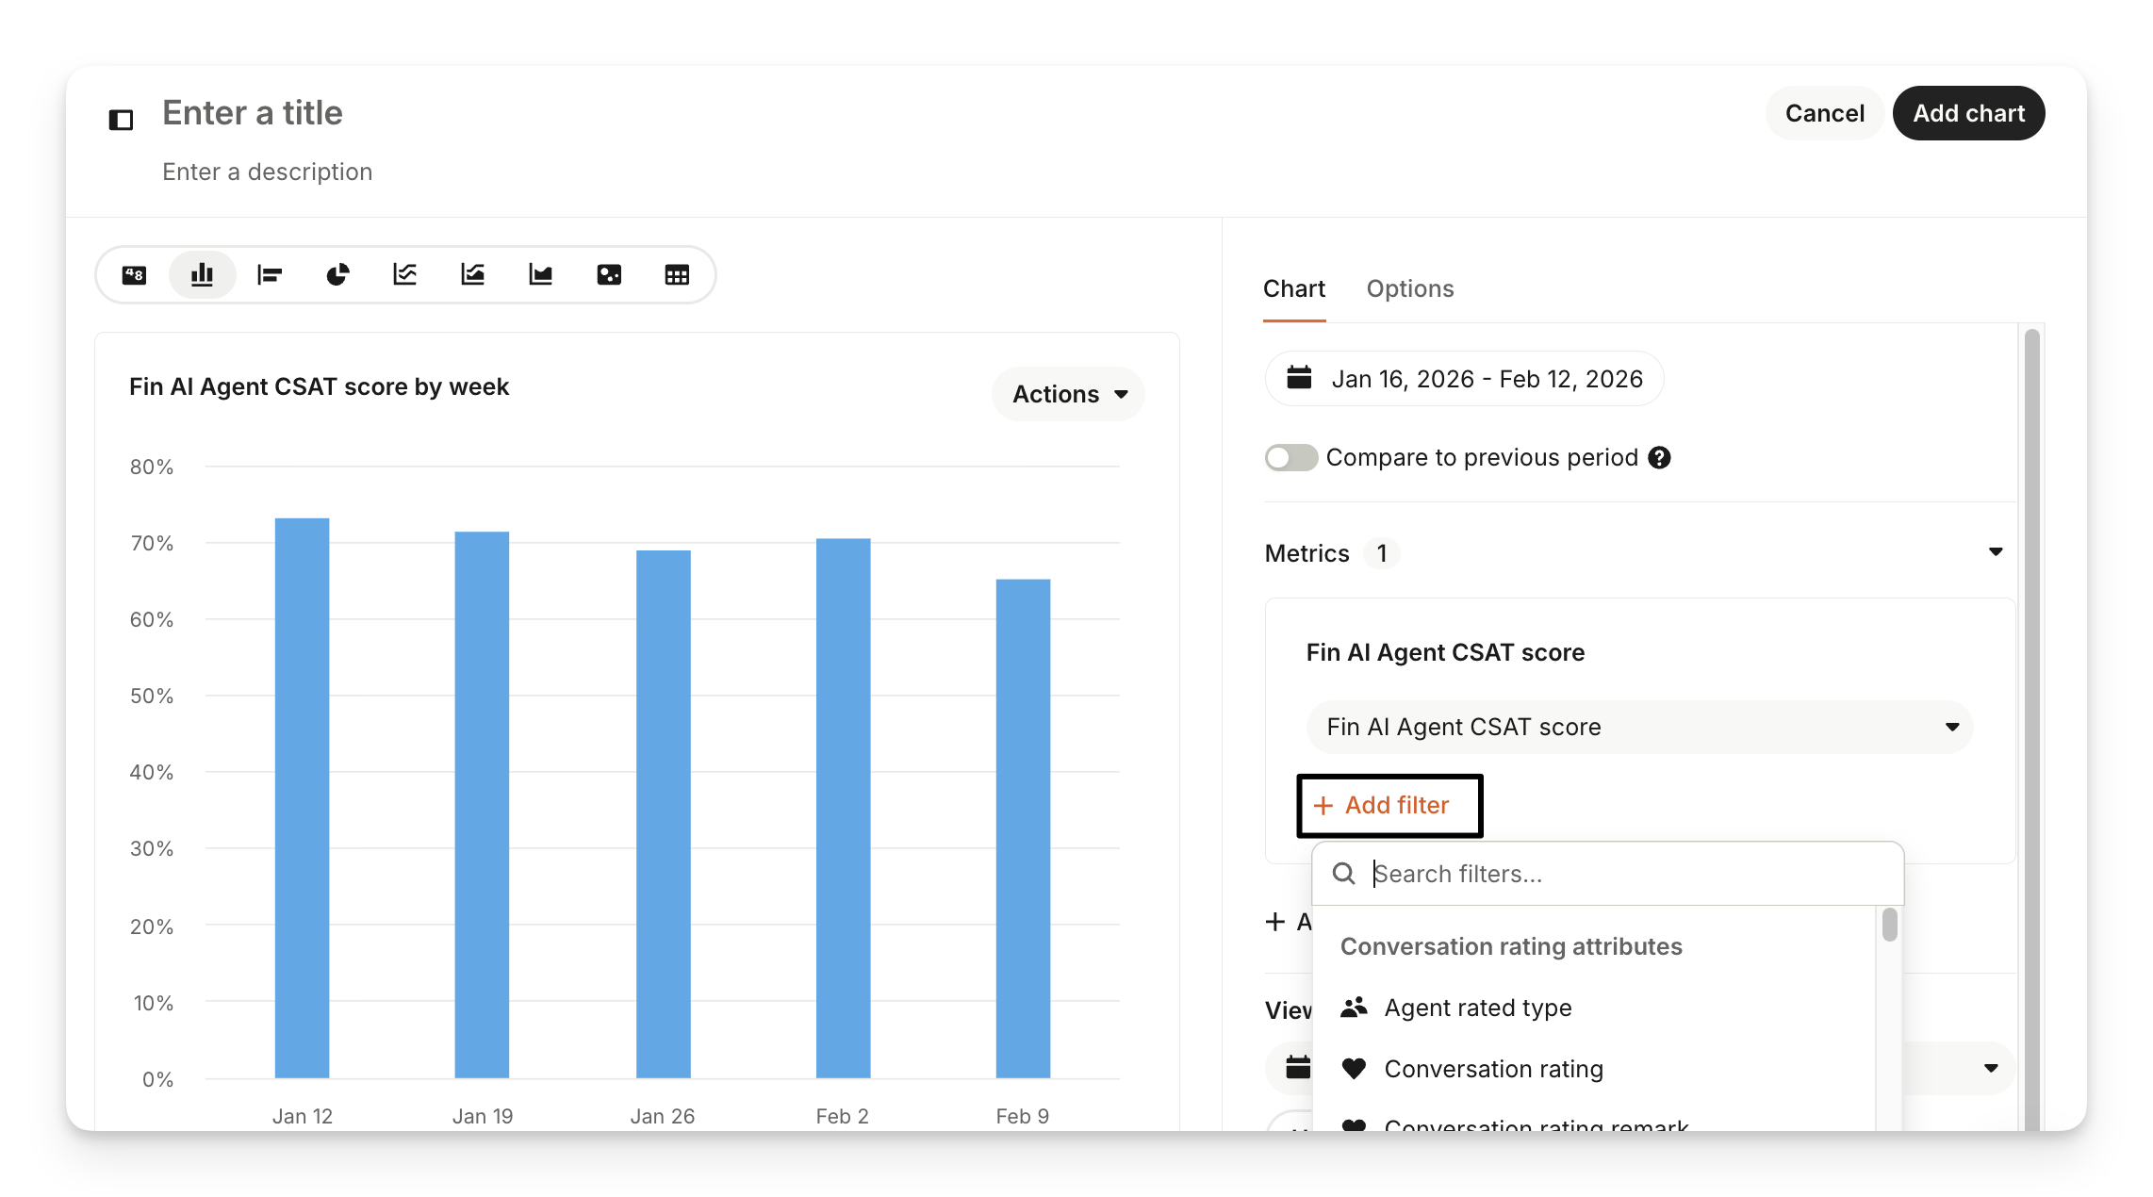
Task: Select the Agent rated type filter
Action: 1477,1008
